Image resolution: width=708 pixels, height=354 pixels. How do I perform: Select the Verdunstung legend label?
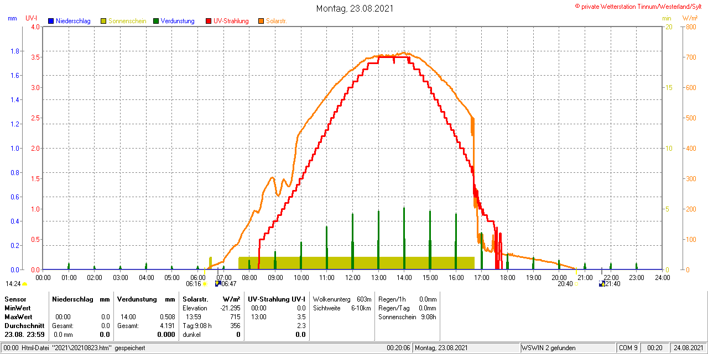178,21
